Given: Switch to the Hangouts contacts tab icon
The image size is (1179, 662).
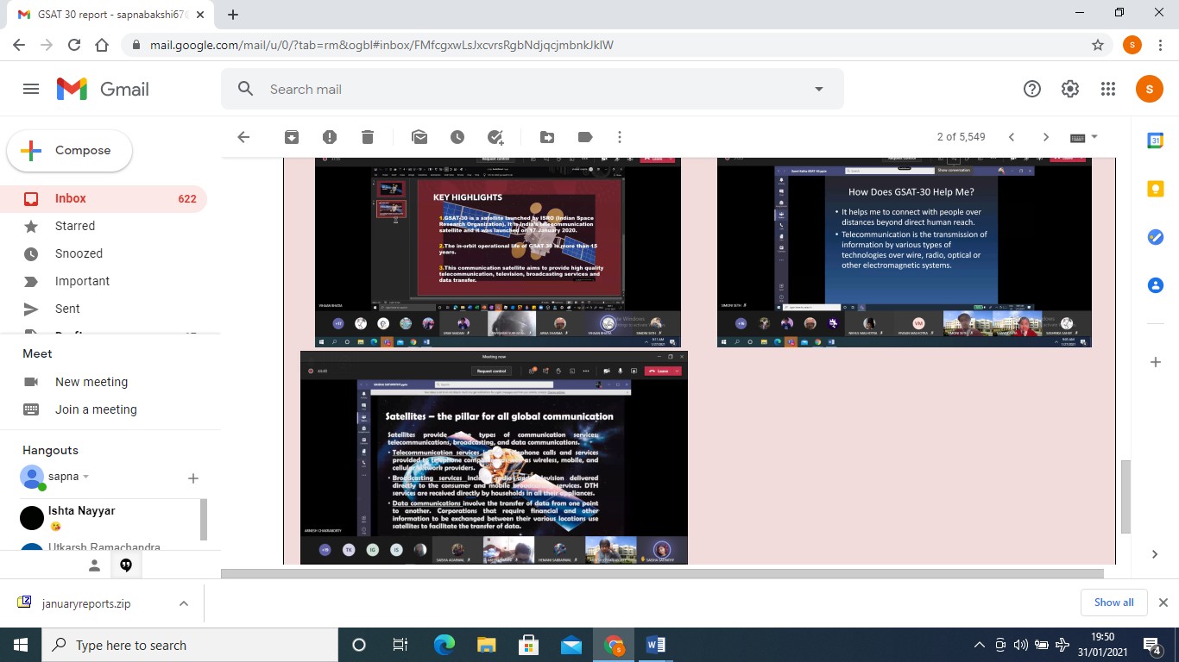Looking at the screenshot, I should click(94, 565).
